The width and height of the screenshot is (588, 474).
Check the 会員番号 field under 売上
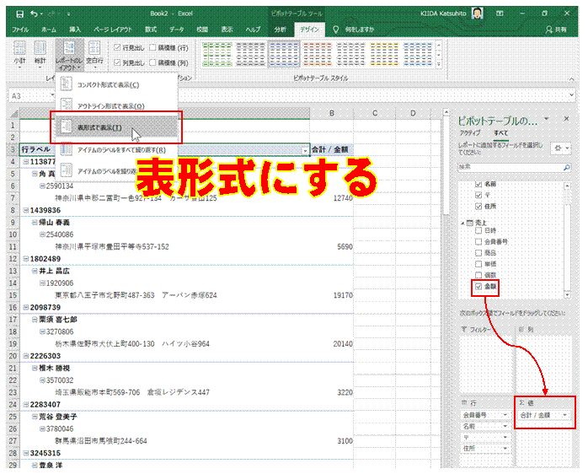tap(478, 241)
